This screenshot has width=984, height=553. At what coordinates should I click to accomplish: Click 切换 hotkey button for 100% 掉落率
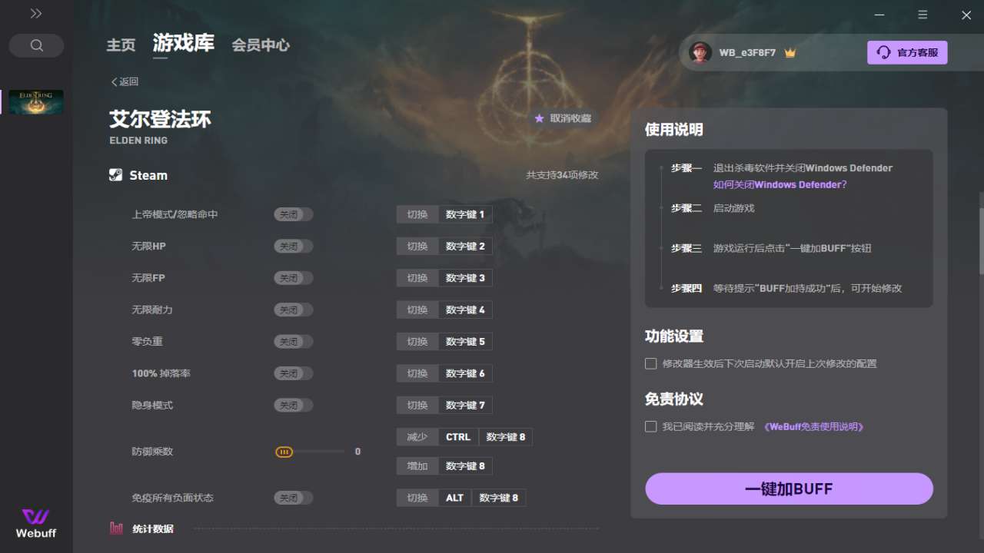tap(417, 373)
